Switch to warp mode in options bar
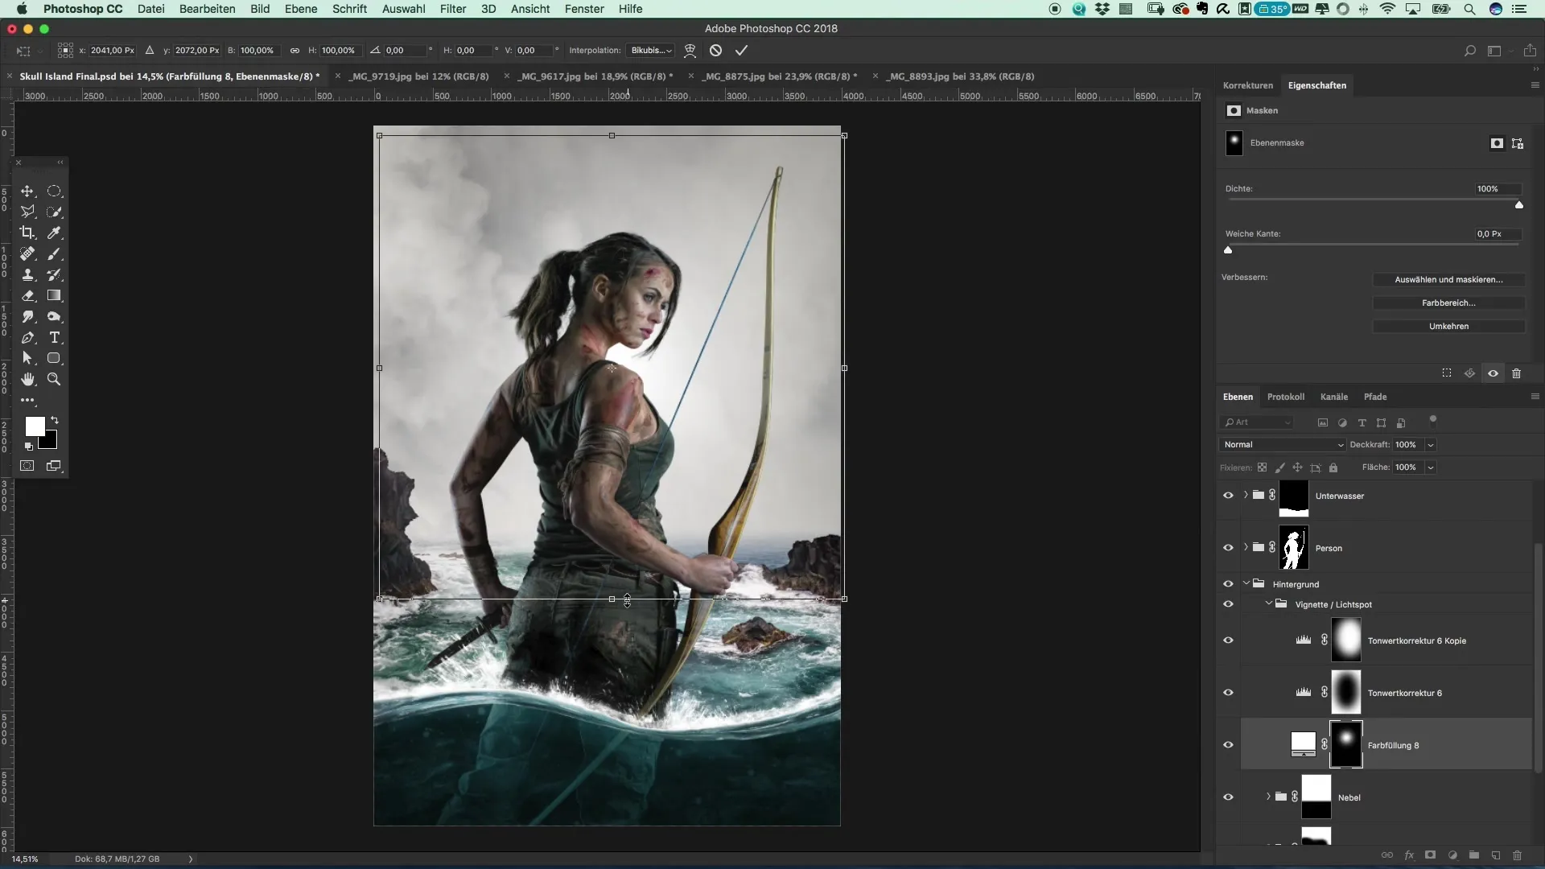 pos(690,50)
